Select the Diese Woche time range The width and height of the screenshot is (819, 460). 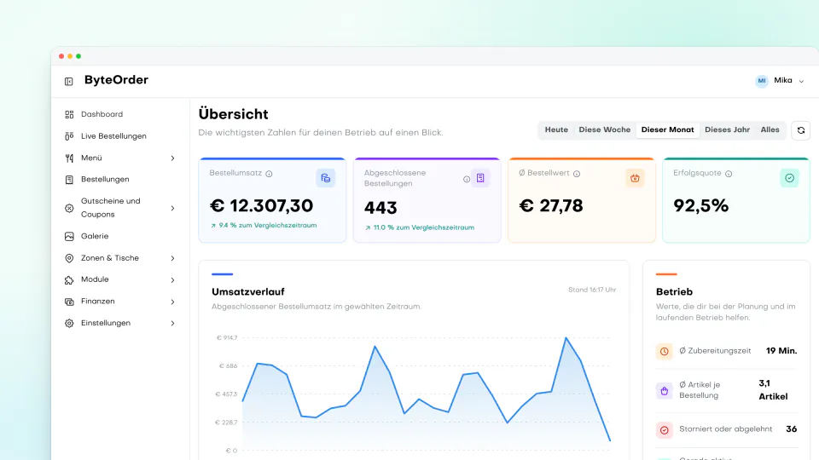coord(604,129)
